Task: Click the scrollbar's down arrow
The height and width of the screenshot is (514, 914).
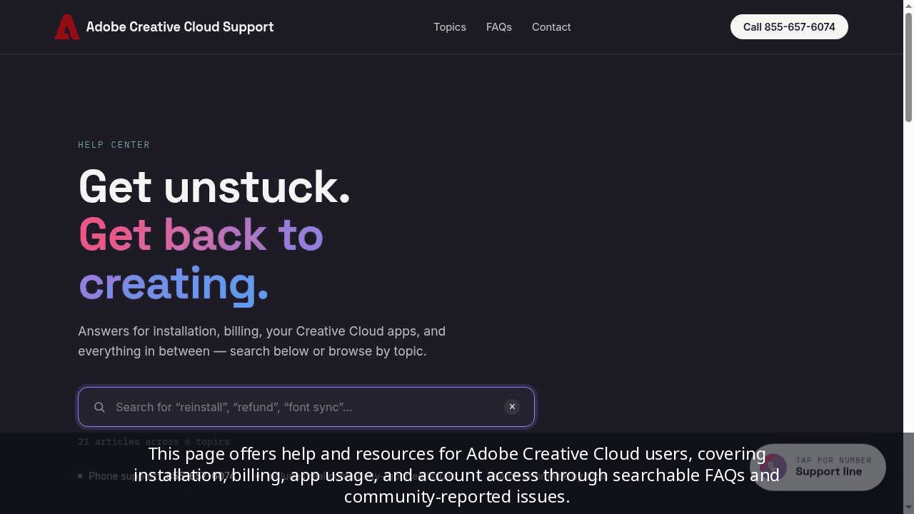Action: (908, 508)
